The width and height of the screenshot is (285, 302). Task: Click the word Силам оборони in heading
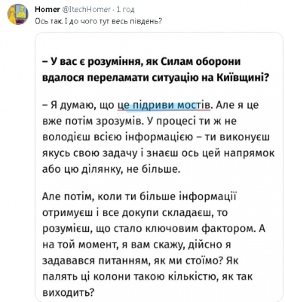pyautogui.click(x=201, y=62)
